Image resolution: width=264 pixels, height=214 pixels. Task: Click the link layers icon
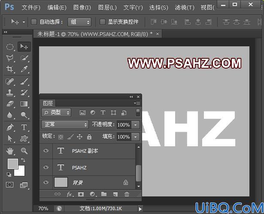click(x=58, y=194)
